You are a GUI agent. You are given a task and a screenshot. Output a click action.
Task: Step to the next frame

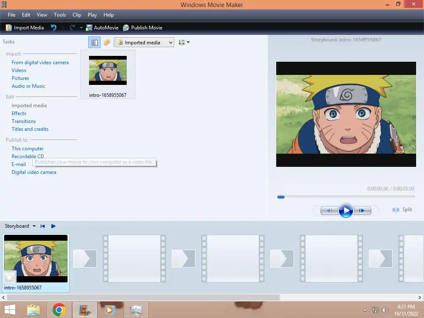362,210
